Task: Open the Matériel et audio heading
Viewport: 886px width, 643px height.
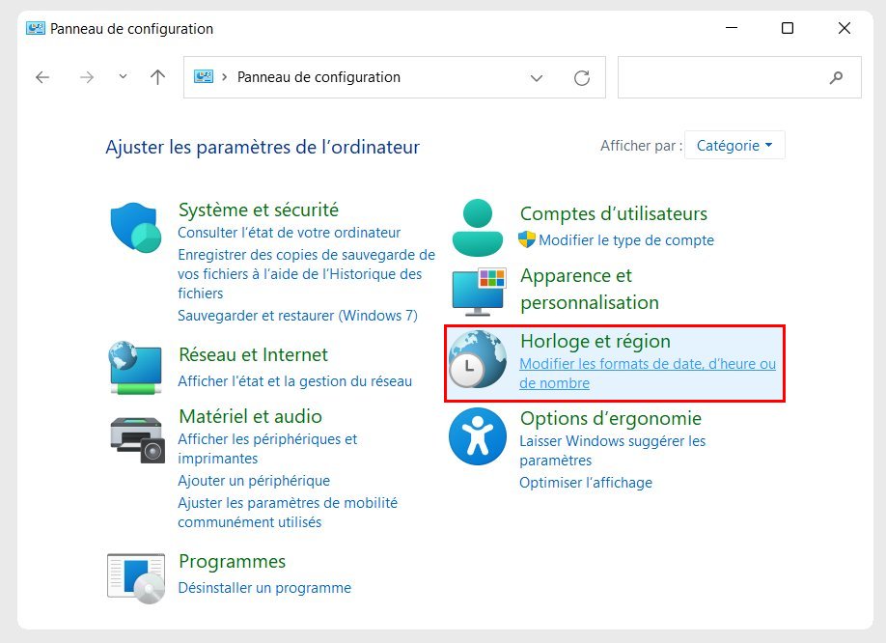Action: pos(250,416)
